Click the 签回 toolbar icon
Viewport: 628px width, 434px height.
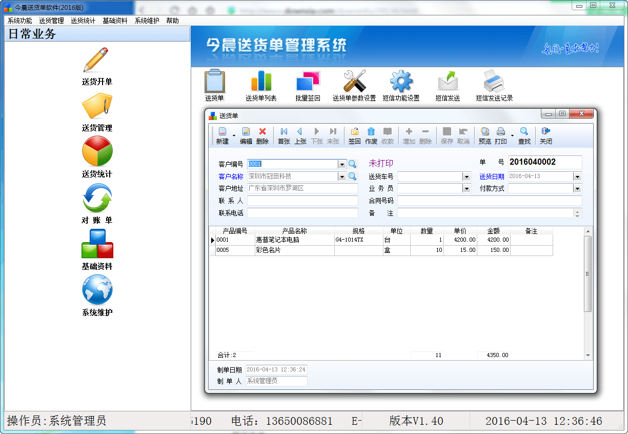point(354,136)
